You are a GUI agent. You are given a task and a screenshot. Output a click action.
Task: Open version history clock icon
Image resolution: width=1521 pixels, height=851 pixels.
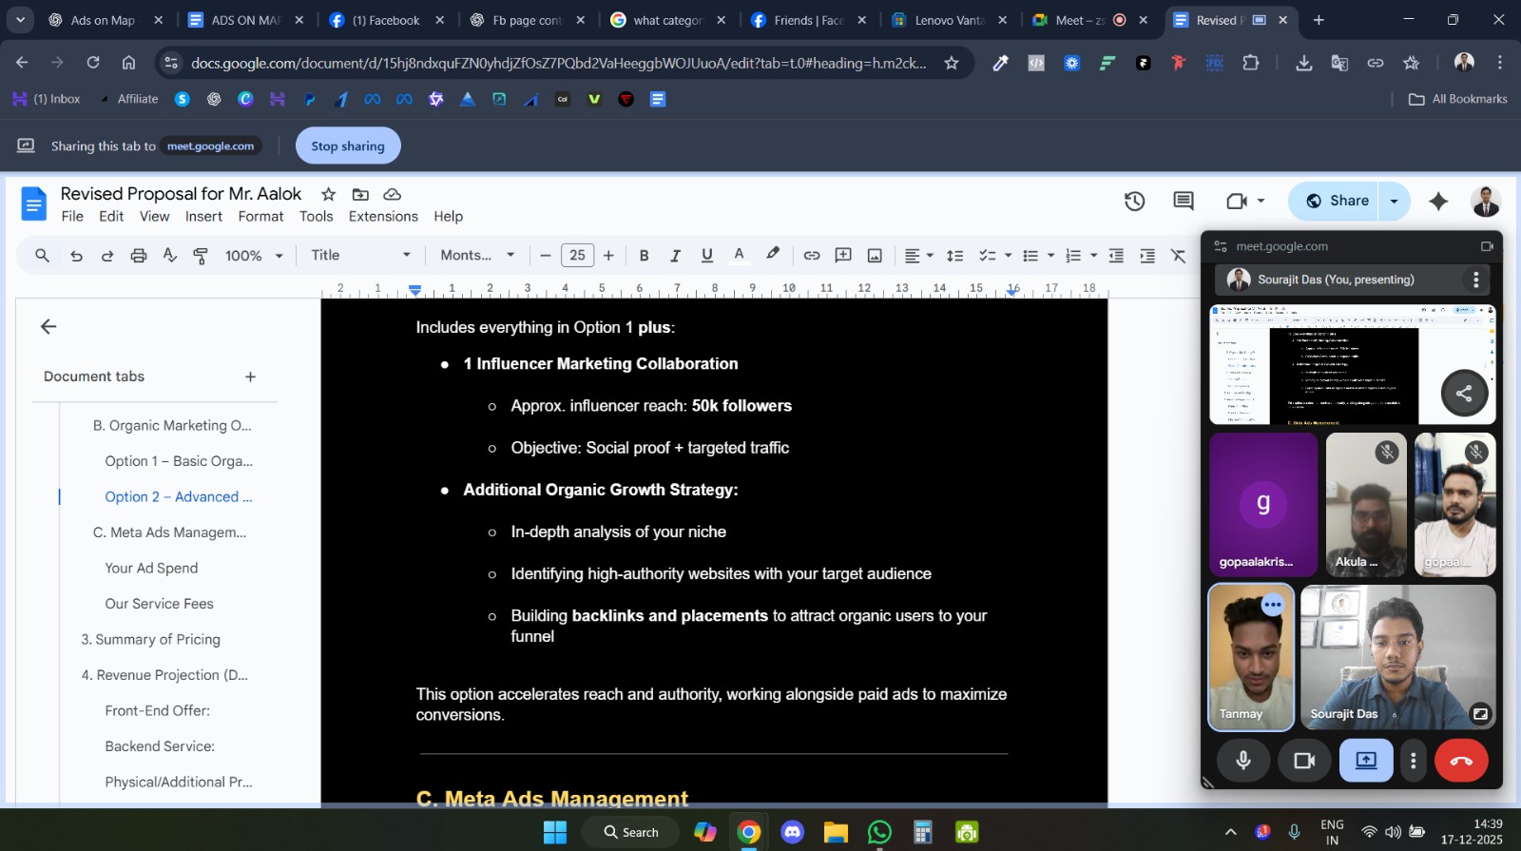click(x=1134, y=201)
